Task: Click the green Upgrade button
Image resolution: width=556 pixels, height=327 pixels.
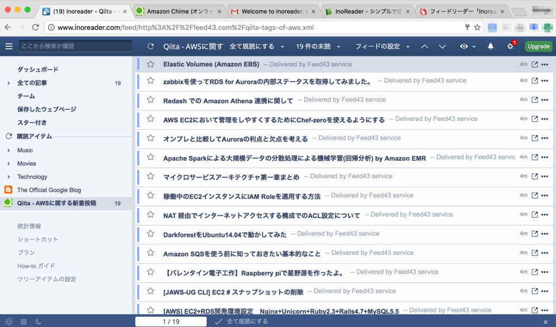Action: [538, 47]
